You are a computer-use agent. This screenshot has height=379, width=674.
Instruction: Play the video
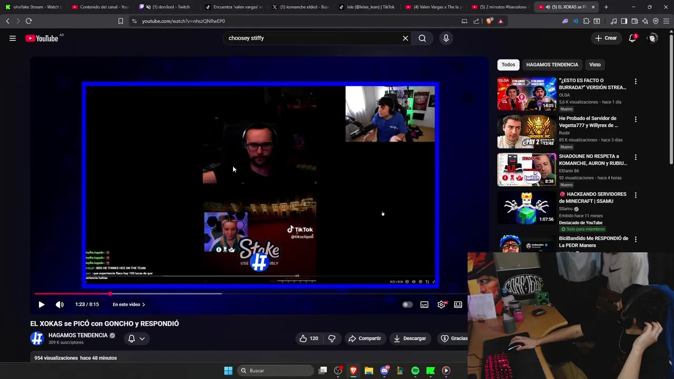(42, 304)
